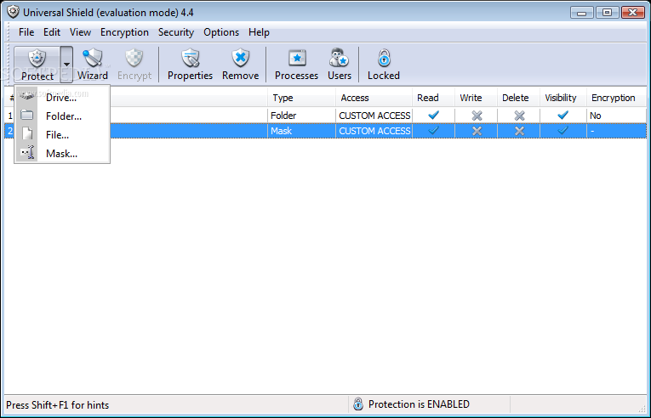The image size is (651, 418).
Task: Launch the Wizard tool
Action: (x=93, y=65)
